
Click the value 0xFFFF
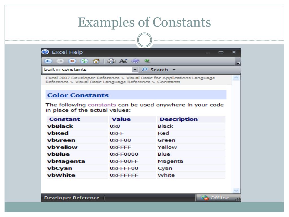pos(121,147)
